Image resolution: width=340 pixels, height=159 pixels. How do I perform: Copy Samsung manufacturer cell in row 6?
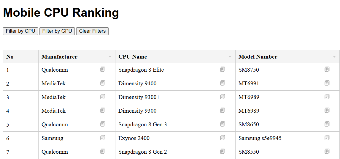[103, 138]
